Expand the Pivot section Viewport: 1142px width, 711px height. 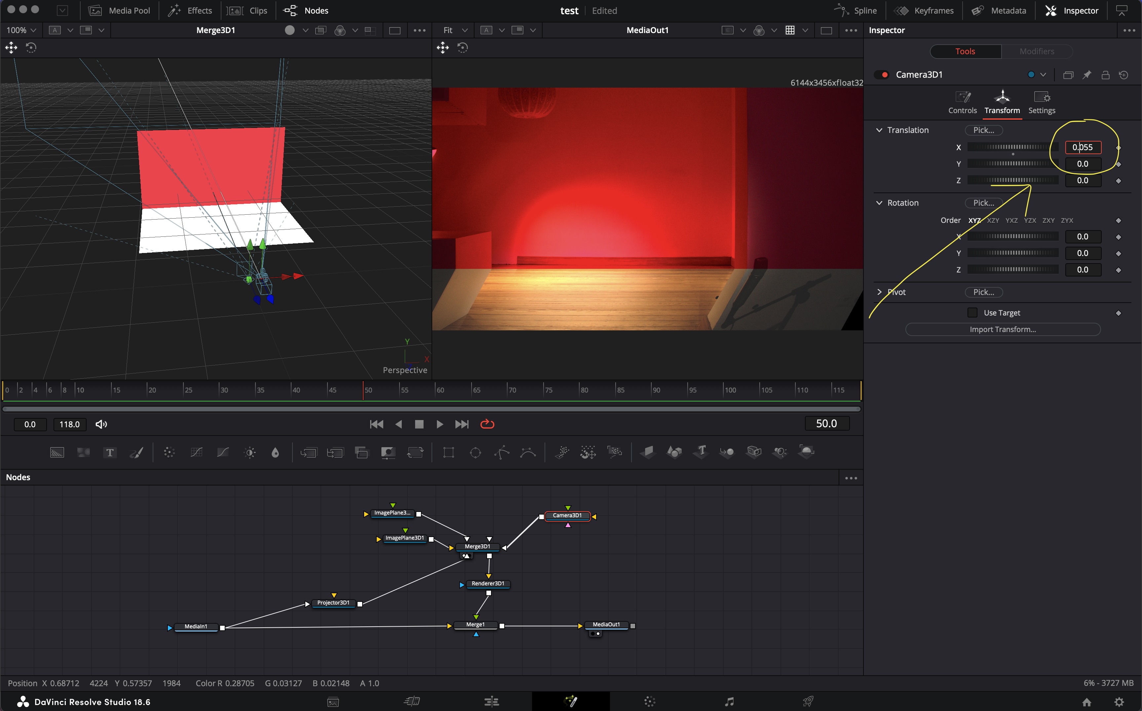pos(879,292)
